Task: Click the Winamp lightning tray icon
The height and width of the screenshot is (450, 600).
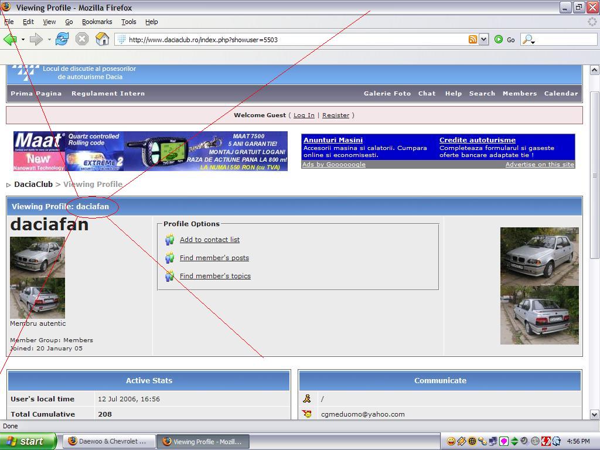Action: 462,441
